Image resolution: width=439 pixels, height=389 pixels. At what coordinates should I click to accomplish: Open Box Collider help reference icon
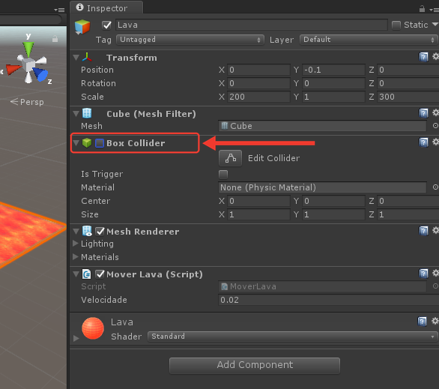pyautogui.click(x=423, y=142)
